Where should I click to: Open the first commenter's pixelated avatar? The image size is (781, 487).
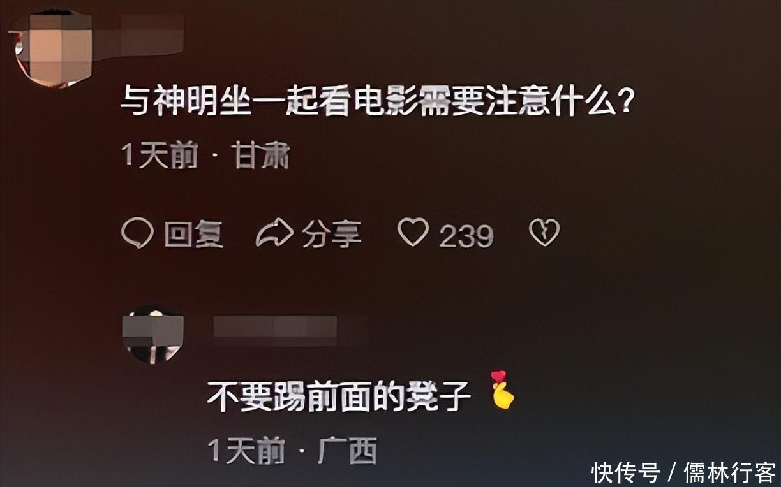click(x=54, y=48)
